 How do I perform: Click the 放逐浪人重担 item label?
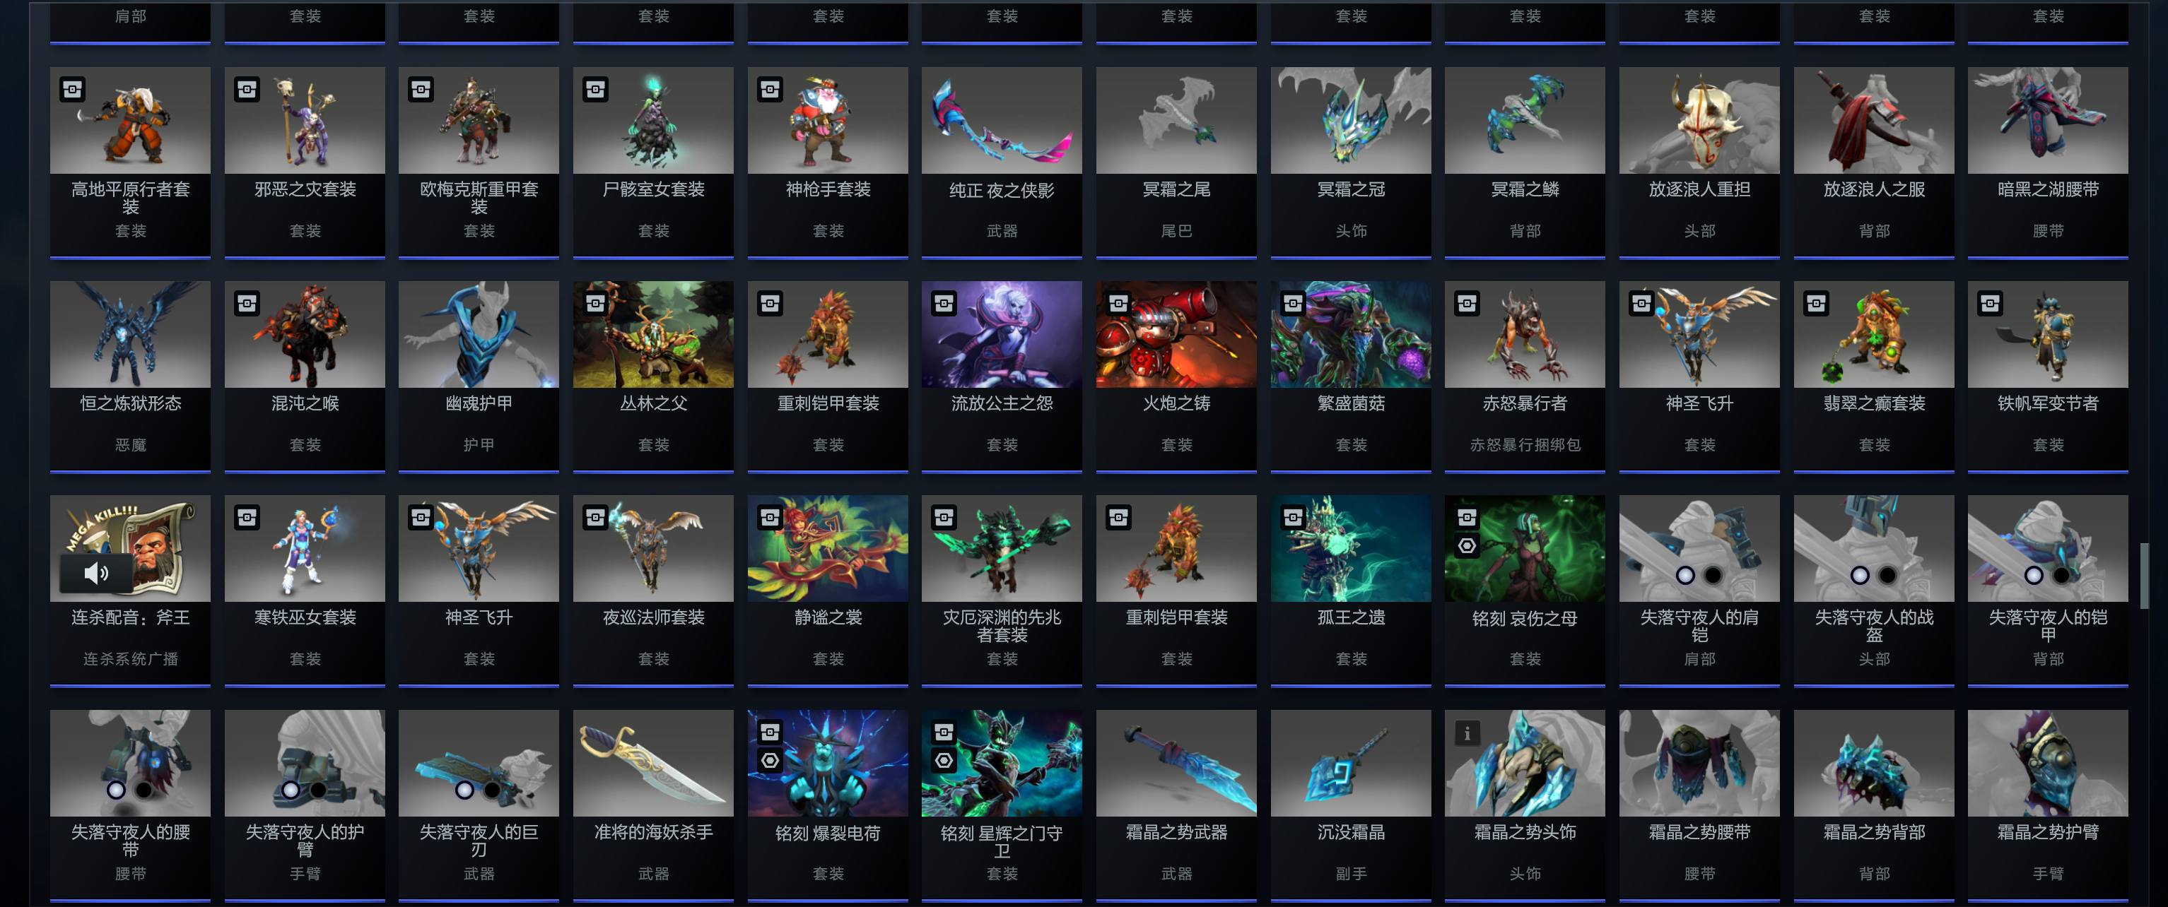(x=1699, y=190)
